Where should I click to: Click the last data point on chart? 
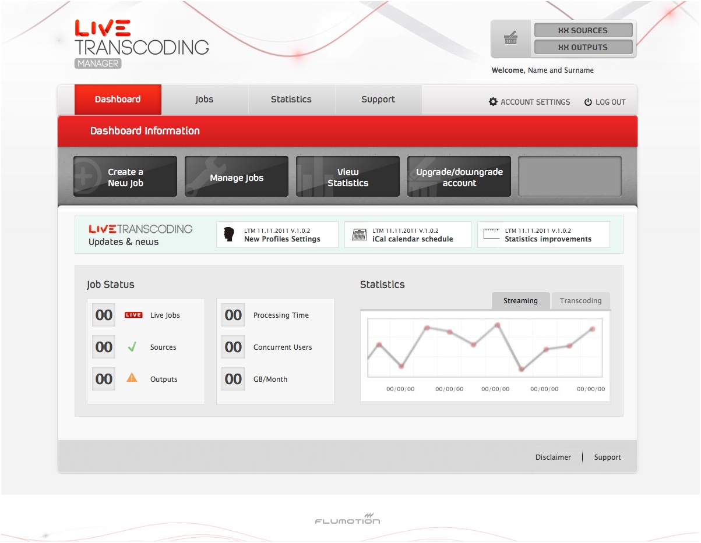(x=592, y=329)
